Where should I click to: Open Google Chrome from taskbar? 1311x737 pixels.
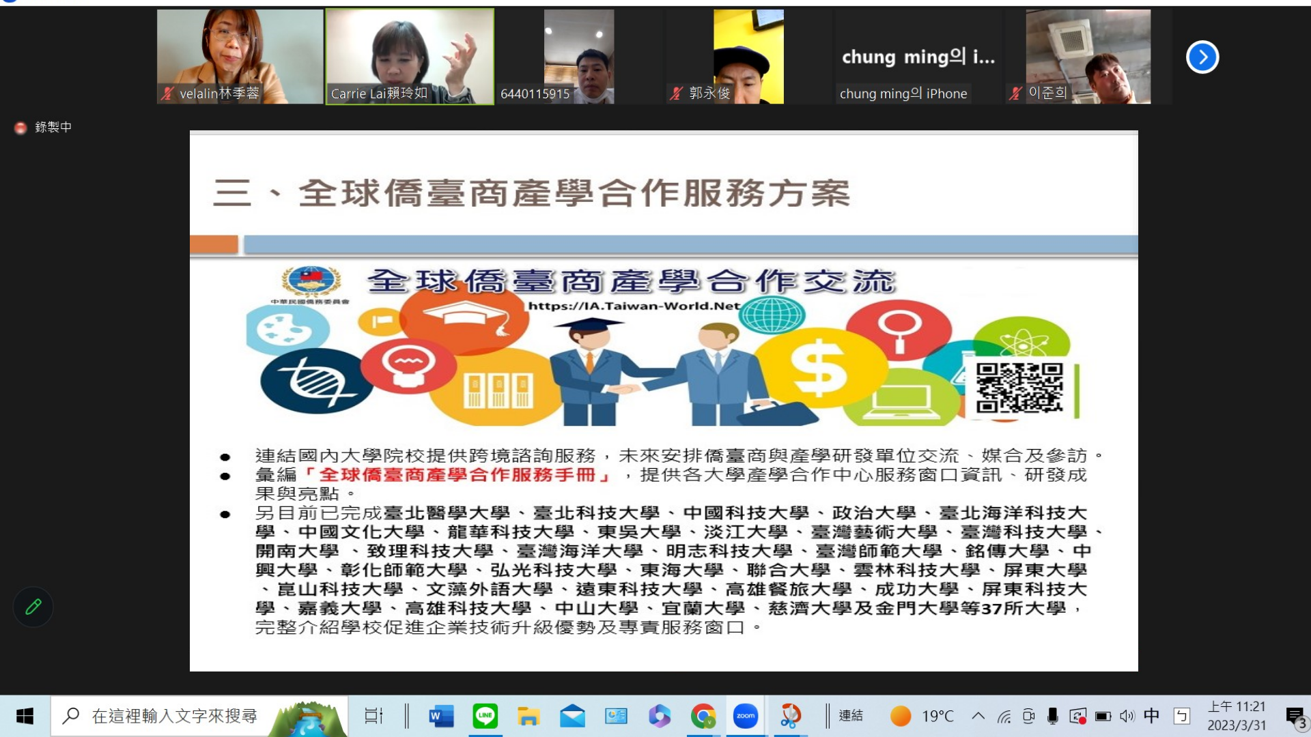(x=703, y=716)
